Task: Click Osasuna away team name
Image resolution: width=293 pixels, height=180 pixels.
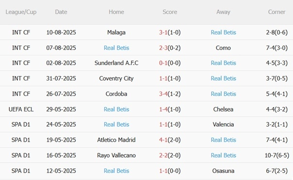Action: tap(223, 171)
